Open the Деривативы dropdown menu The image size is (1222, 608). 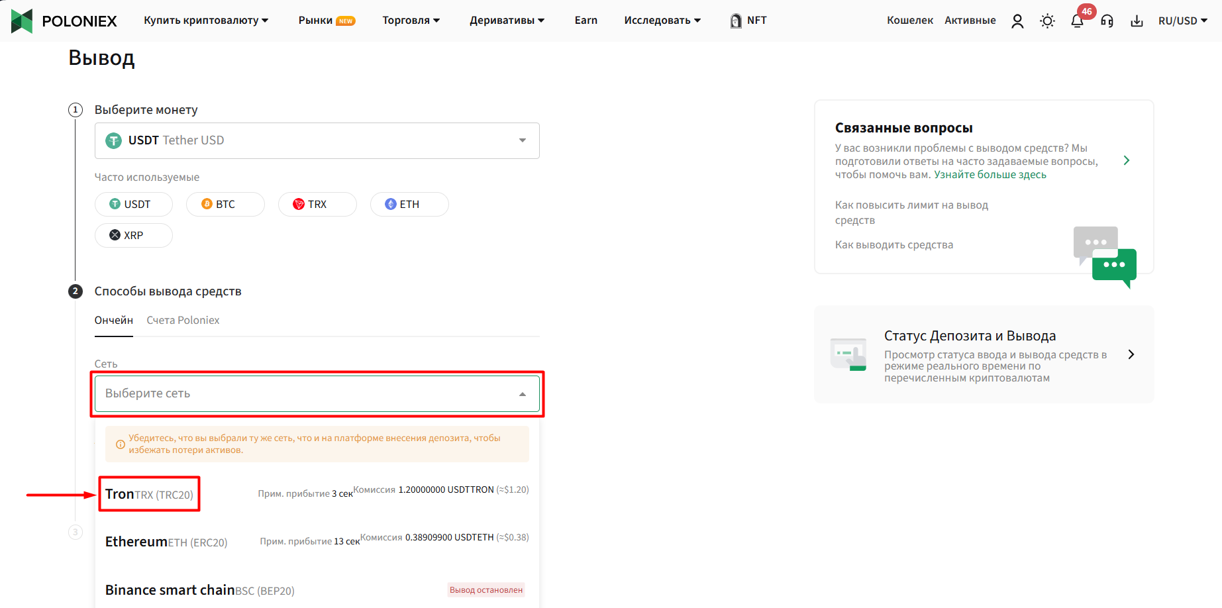507,21
